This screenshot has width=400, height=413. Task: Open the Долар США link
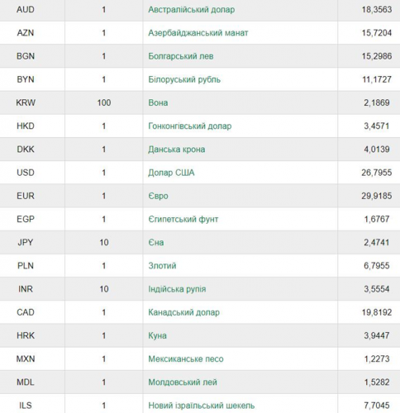pyautogui.click(x=171, y=173)
